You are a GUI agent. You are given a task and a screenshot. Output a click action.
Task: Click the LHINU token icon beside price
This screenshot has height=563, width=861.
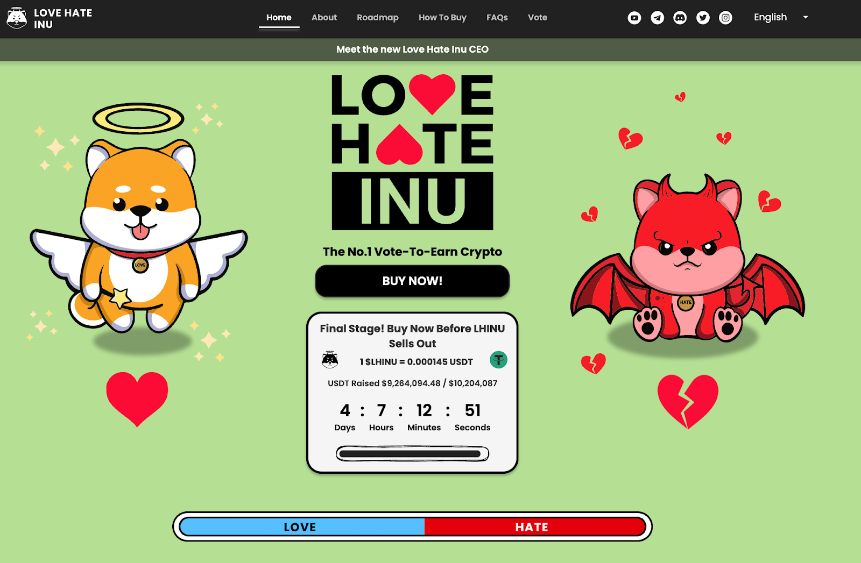point(329,360)
